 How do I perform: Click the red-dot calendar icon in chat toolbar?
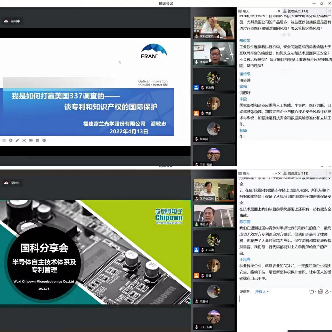(x=320, y=292)
